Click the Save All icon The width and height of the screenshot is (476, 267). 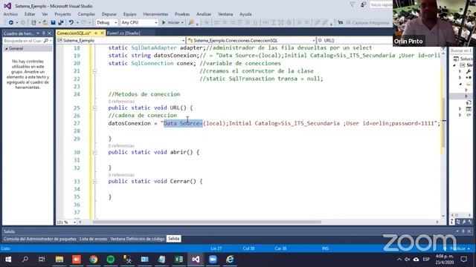[61, 23]
